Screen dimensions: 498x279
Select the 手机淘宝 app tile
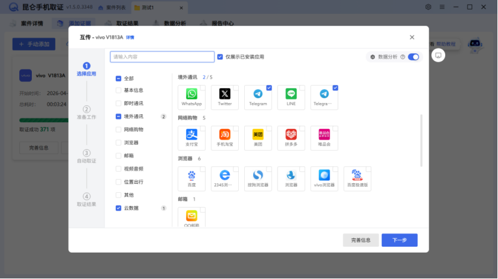pos(224,138)
